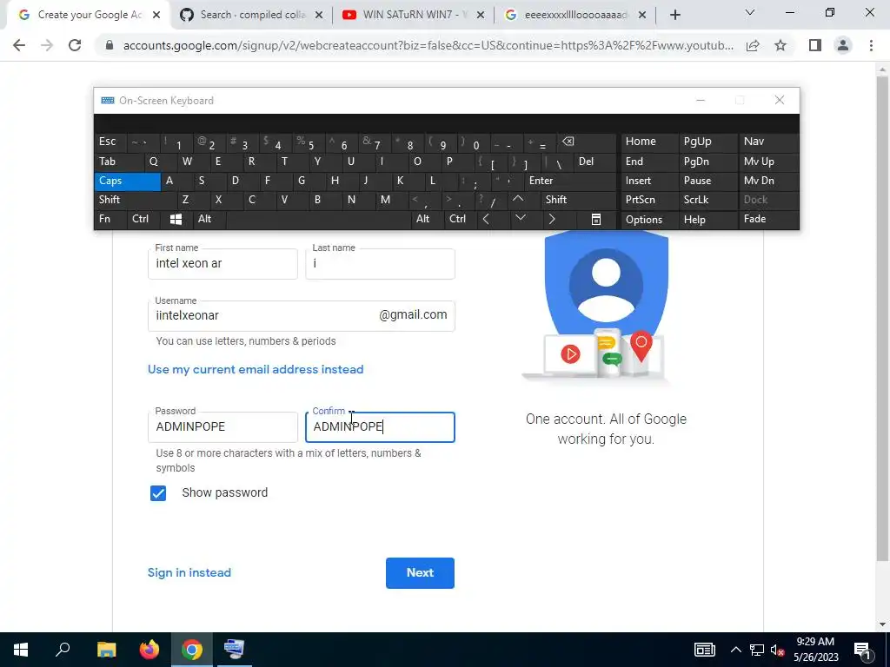
Task: Switch to the eeeexxxxllll Google tab
Action: (575, 16)
